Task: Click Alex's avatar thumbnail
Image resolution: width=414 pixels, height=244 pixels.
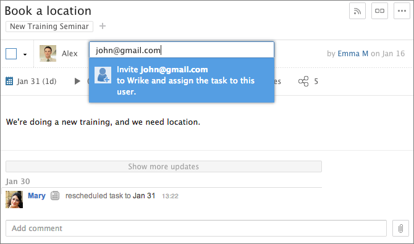Action: click(48, 53)
